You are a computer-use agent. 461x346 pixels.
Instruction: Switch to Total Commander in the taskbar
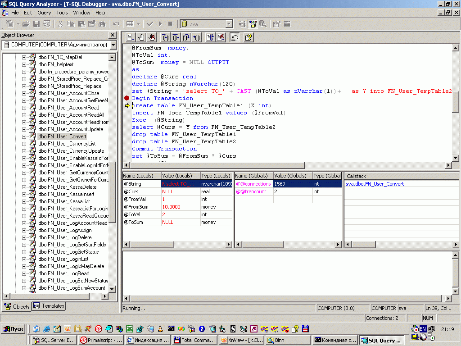[195, 340]
